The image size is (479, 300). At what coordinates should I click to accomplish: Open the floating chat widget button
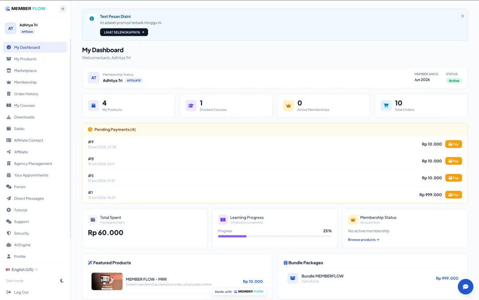pyautogui.click(x=465, y=286)
